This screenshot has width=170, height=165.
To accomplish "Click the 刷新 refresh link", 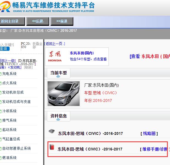I will 28,67.
